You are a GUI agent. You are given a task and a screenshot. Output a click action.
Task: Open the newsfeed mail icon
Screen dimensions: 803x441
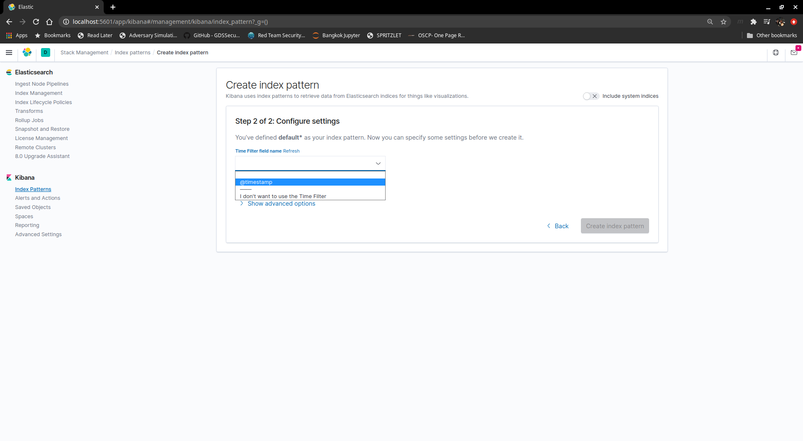pyautogui.click(x=794, y=53)
